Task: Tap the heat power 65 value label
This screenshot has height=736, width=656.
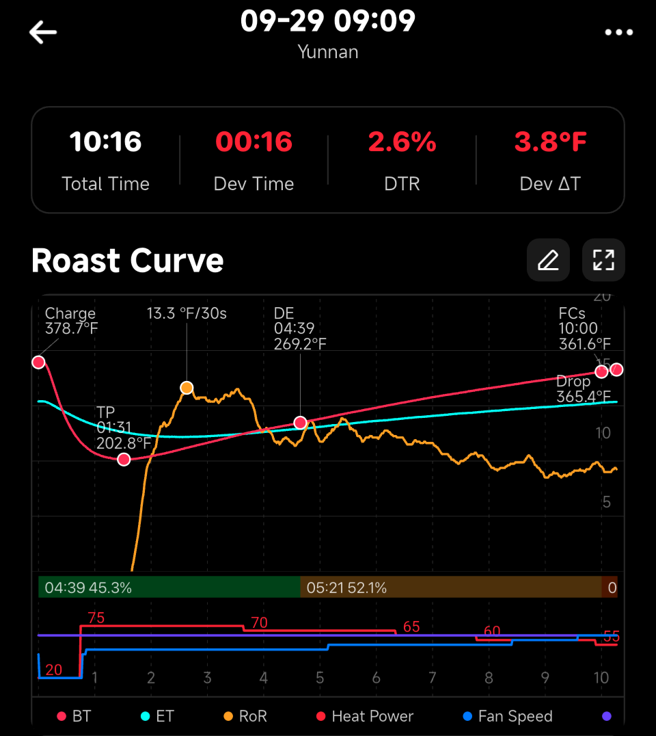Action: (x=411, y=627)
